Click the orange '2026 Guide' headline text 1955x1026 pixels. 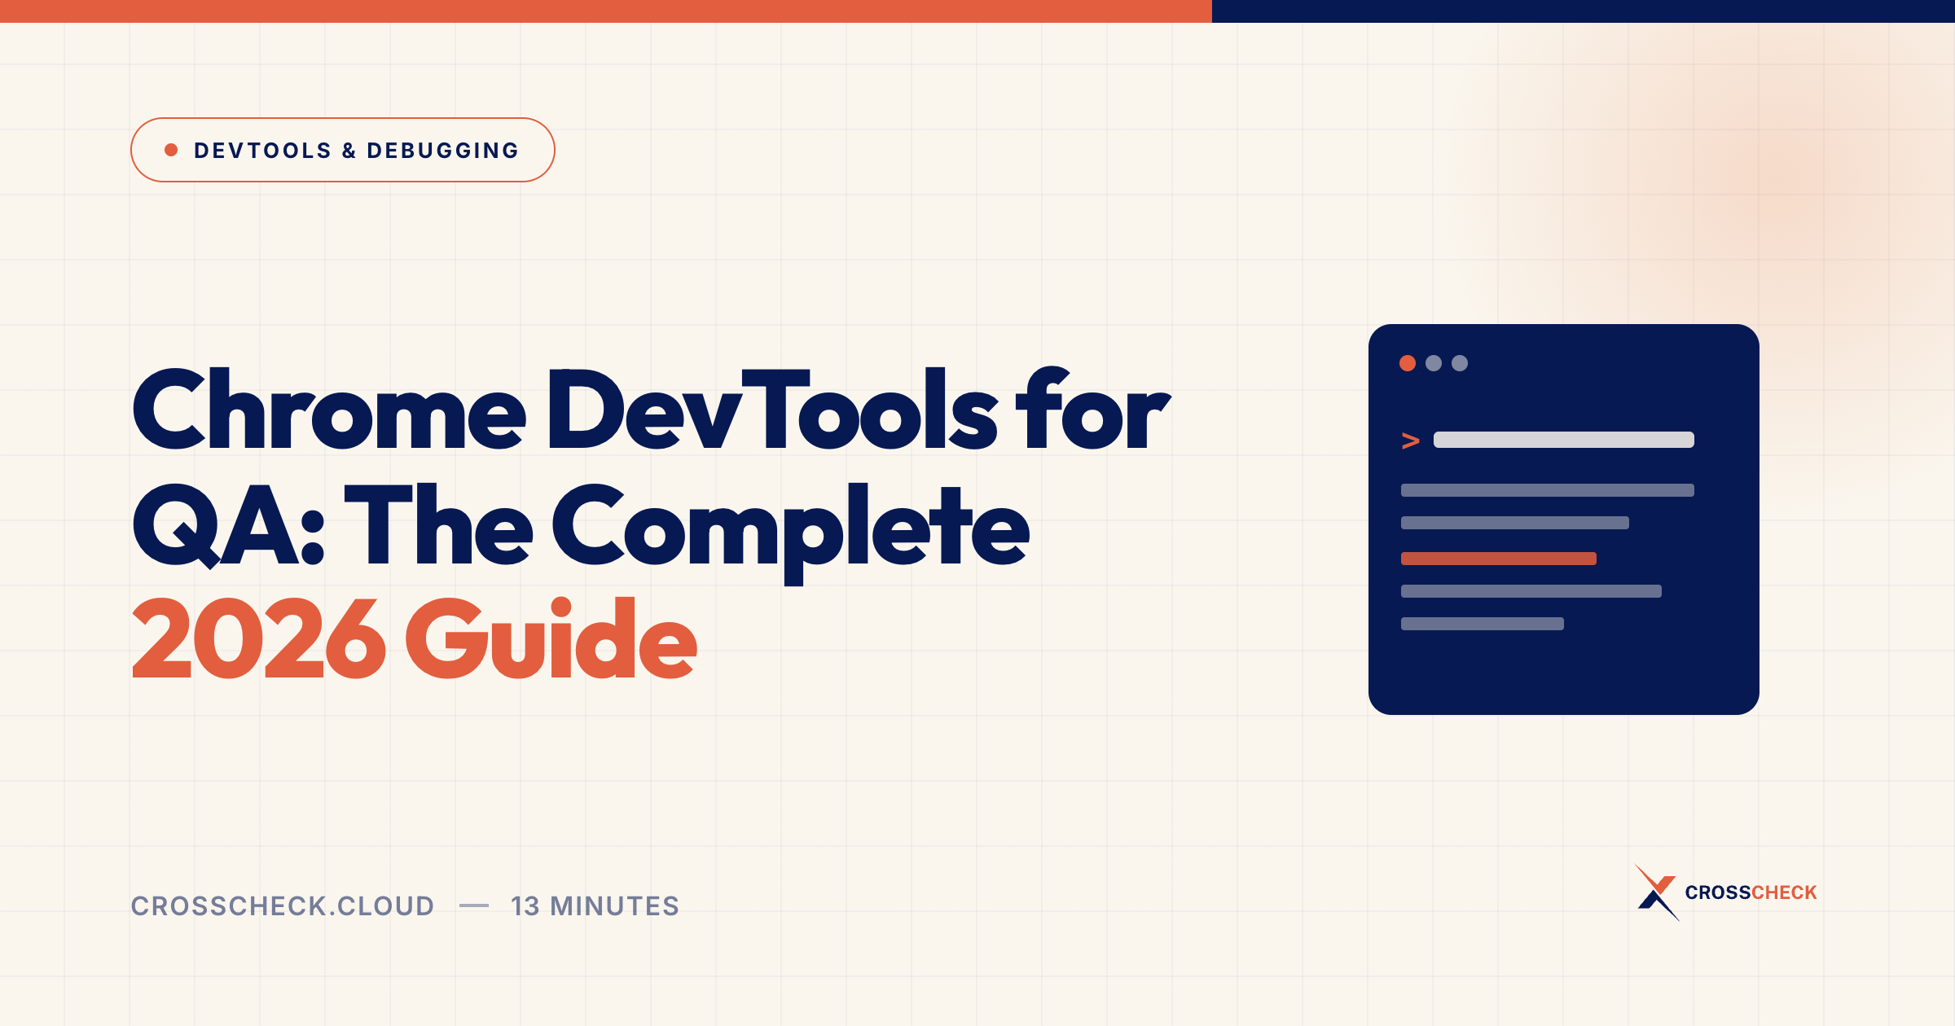coord(414,639)
